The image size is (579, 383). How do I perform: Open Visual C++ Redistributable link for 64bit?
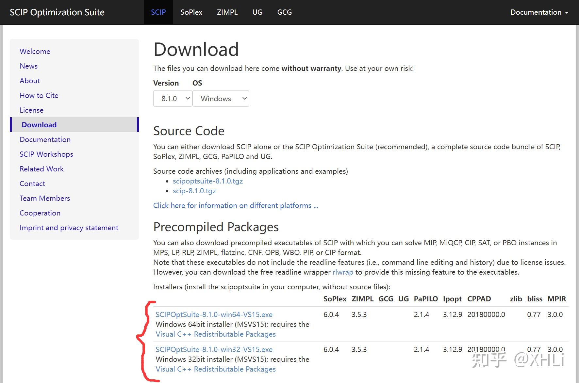(x=216, y=334)
